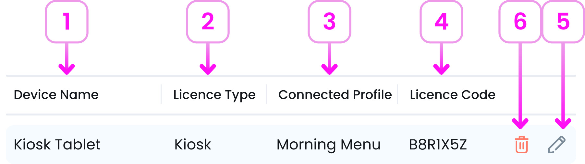Open the Morning Menu connected profile
585x164 pixels.
328,145
